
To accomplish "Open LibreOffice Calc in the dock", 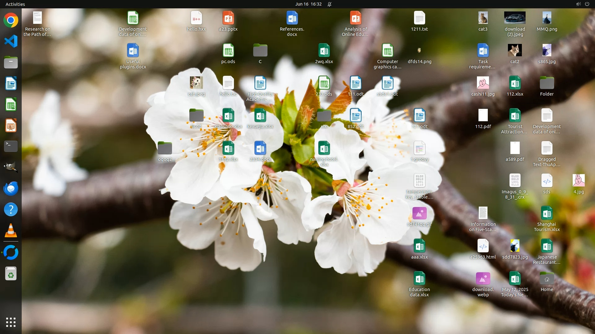I will coord(11,105).
